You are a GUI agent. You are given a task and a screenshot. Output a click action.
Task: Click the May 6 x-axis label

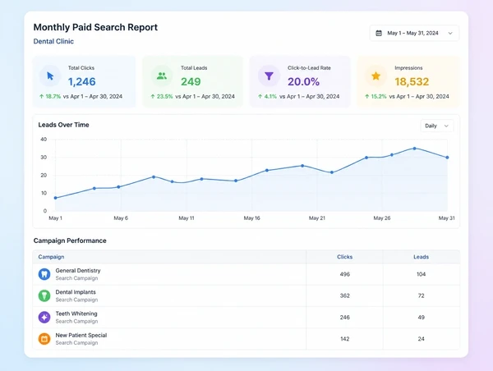point(121,218)
